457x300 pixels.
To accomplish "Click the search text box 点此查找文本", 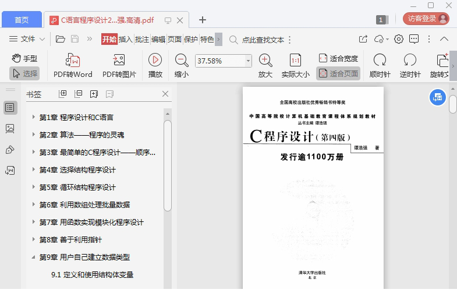I will [x=263, y=40].
